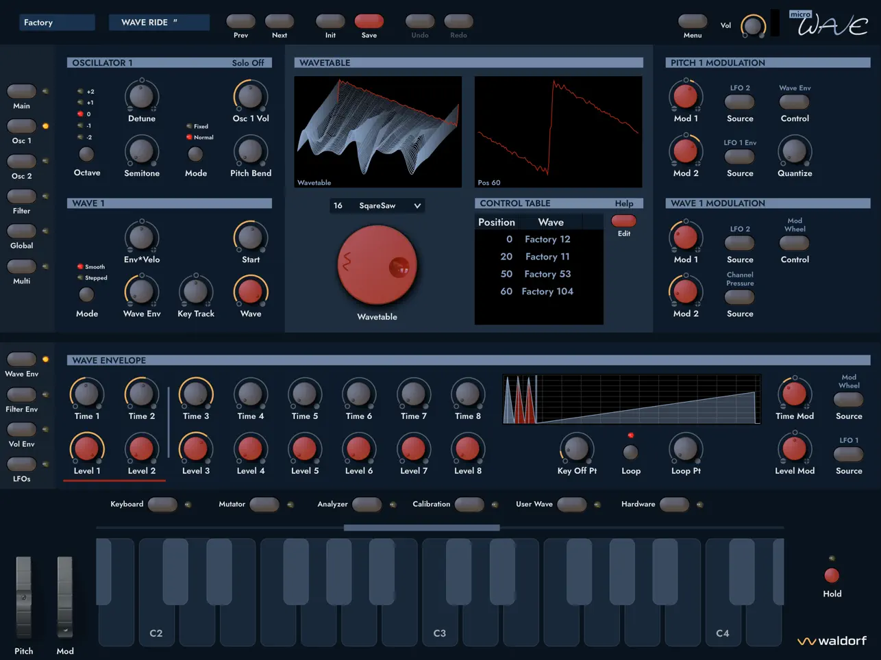Click the large red Wavetable dial
The image size is (881, 660).
click(377, 266)
